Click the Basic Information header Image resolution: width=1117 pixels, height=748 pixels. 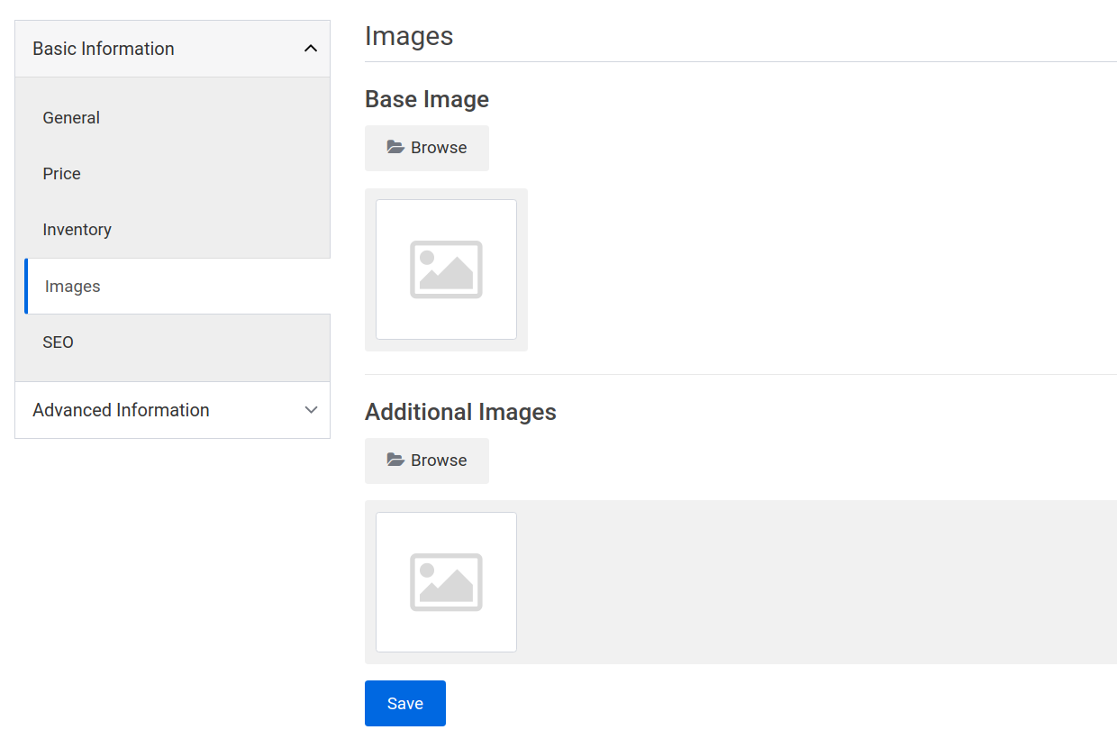coord(103,48)
